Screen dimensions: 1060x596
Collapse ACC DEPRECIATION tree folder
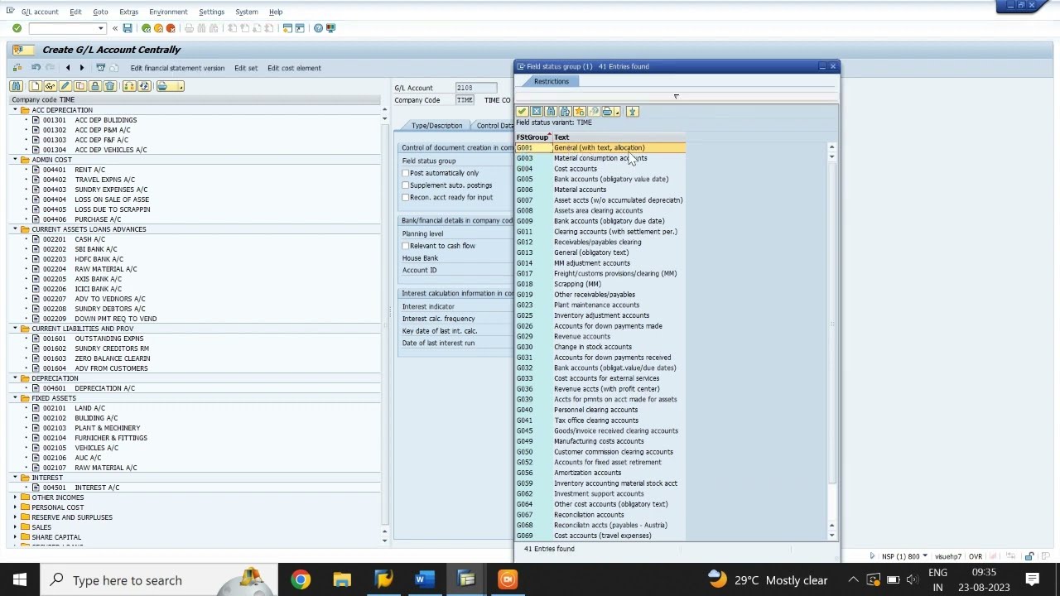[x=15, y=110]
